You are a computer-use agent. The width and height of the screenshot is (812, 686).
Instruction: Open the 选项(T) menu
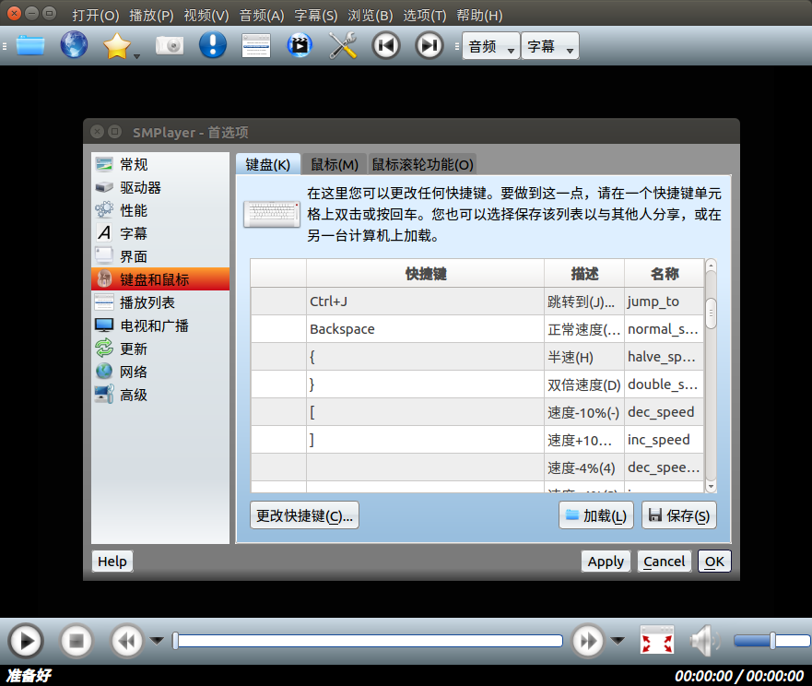pos(425,15)
